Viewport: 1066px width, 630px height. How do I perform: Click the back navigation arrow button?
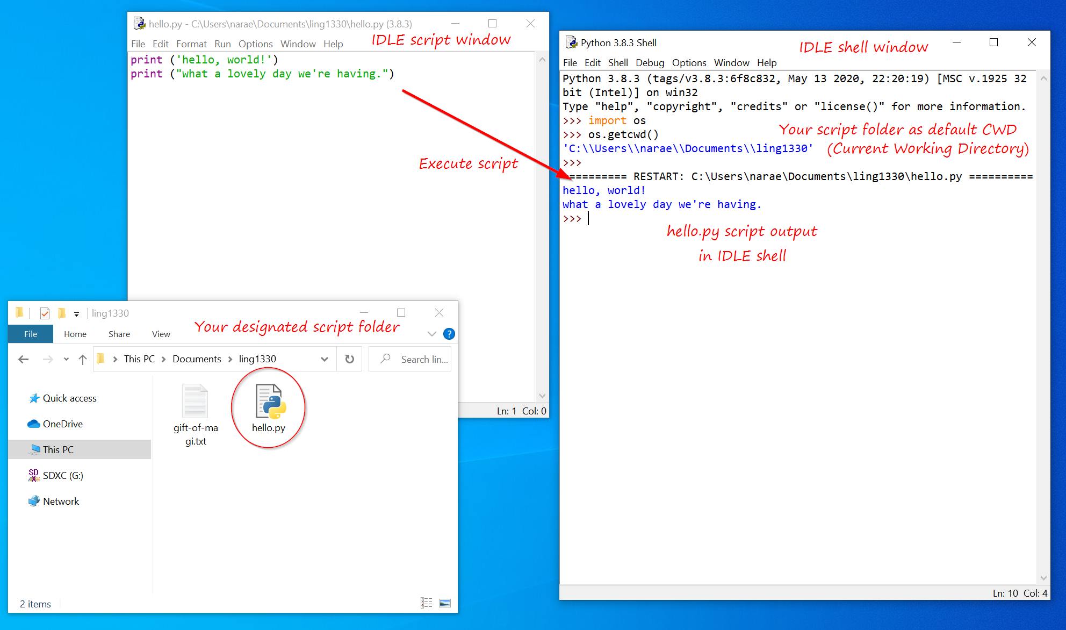[x=21, y=359]
